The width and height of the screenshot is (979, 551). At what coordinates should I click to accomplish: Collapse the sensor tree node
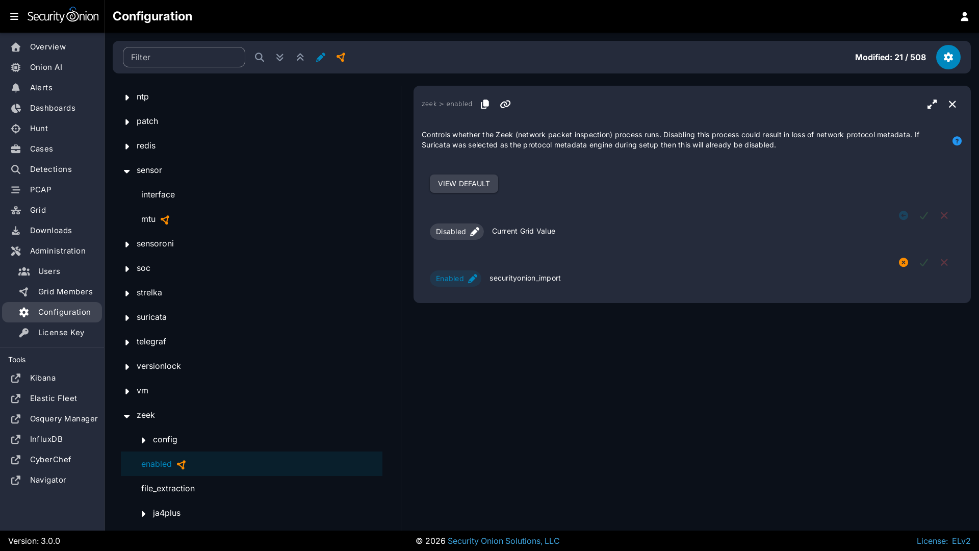pos(127,170)
